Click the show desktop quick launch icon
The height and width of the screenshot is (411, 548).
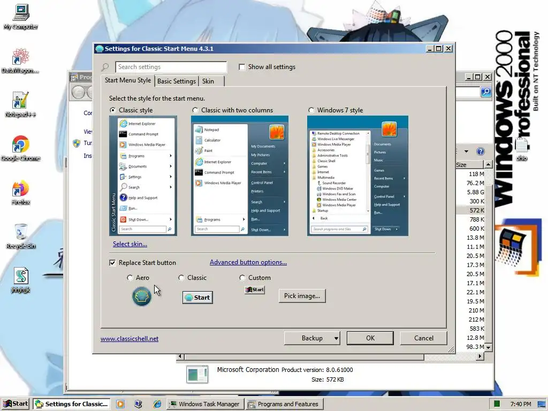(139, 404)
